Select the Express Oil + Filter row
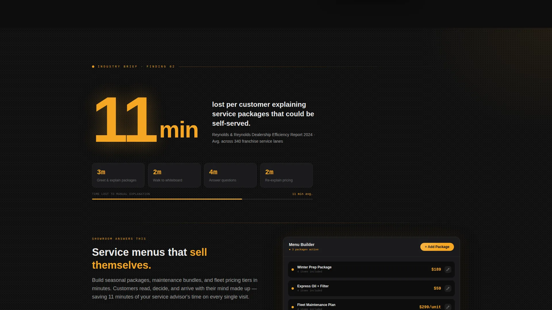The width and height of the screenshot is (552, 310). click(x=371, y=288)
